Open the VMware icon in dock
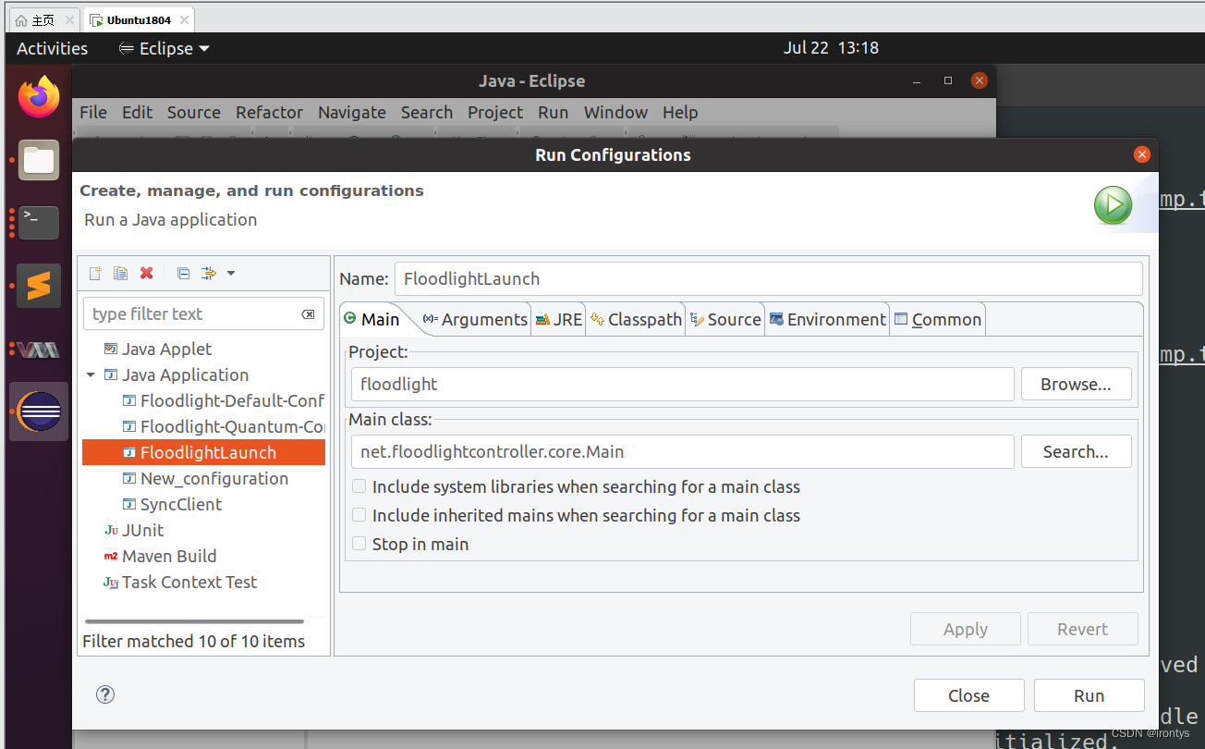 39,350
